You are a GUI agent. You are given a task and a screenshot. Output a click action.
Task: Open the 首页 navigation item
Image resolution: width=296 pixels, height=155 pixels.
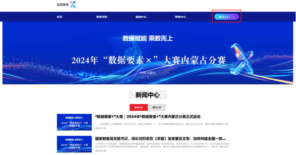click(x=60, y=17)
